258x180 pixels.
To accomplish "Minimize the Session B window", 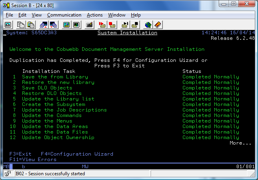I will [224, 4].
